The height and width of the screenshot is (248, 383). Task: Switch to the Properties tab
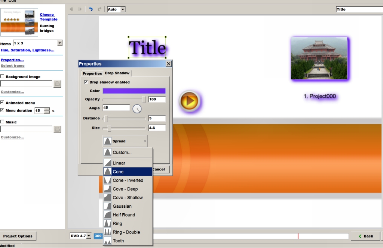(92, 73)
